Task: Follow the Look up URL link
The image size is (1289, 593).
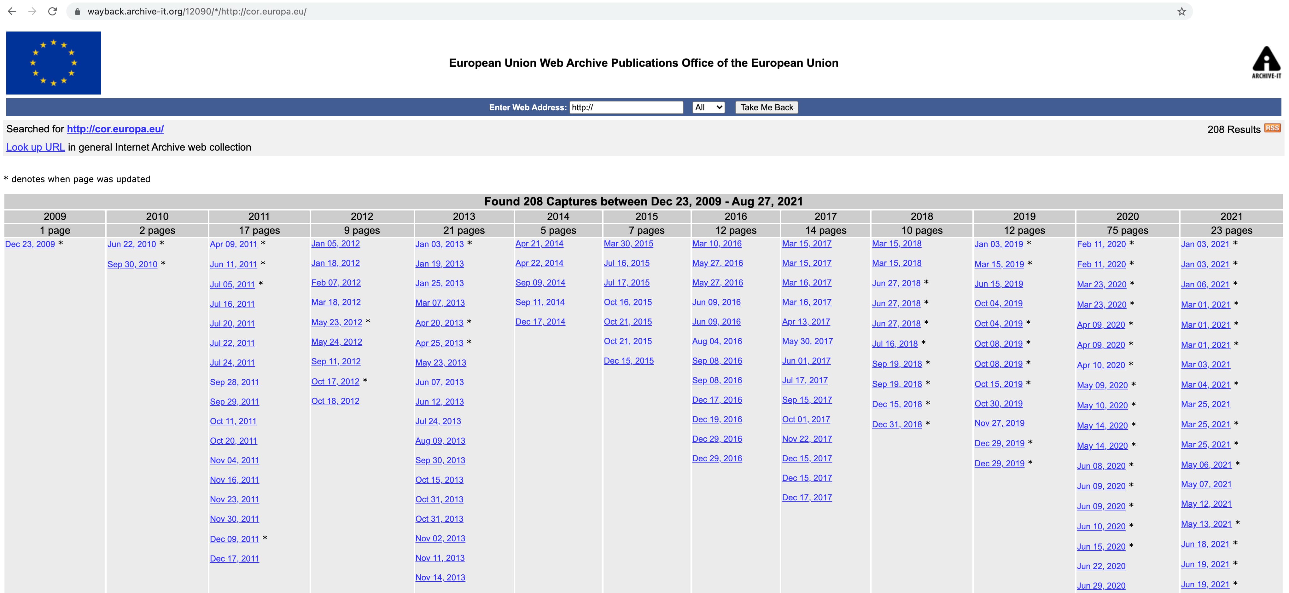Action: (35, 147)
